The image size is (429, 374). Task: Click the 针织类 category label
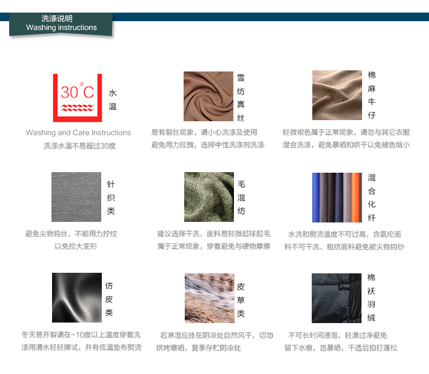coord(111,197)
